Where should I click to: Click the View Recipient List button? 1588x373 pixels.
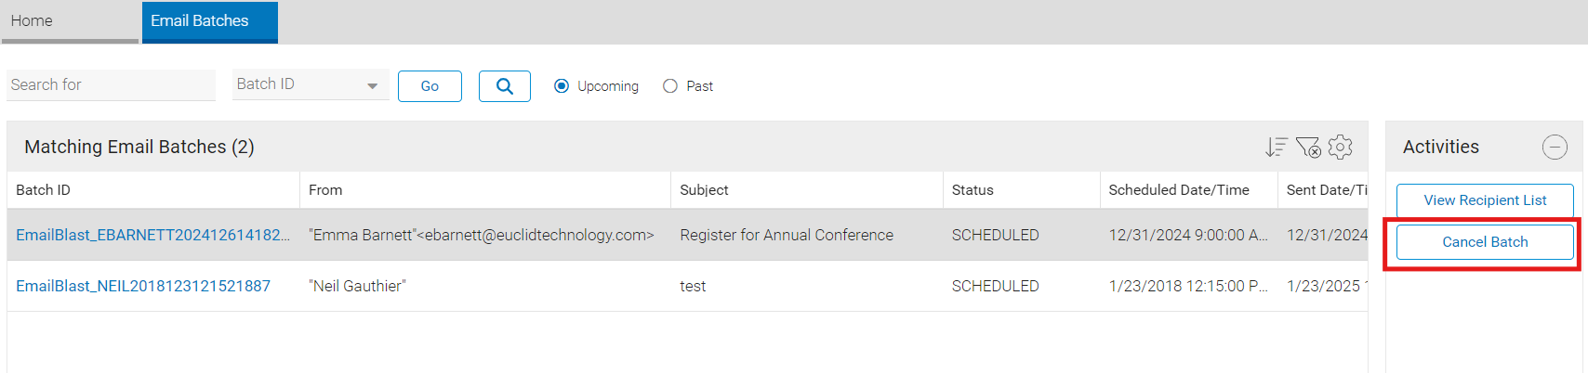1485,200
